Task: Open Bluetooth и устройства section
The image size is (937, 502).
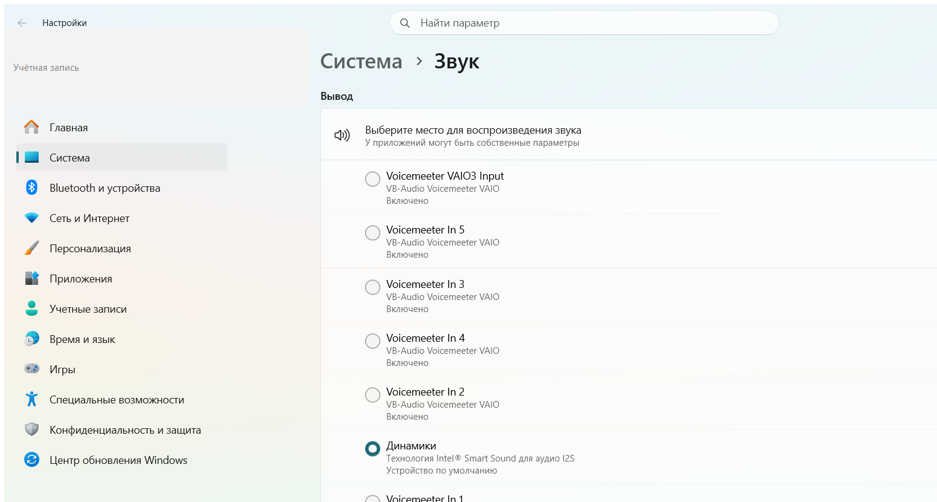Action: click(x=122, y=187)
